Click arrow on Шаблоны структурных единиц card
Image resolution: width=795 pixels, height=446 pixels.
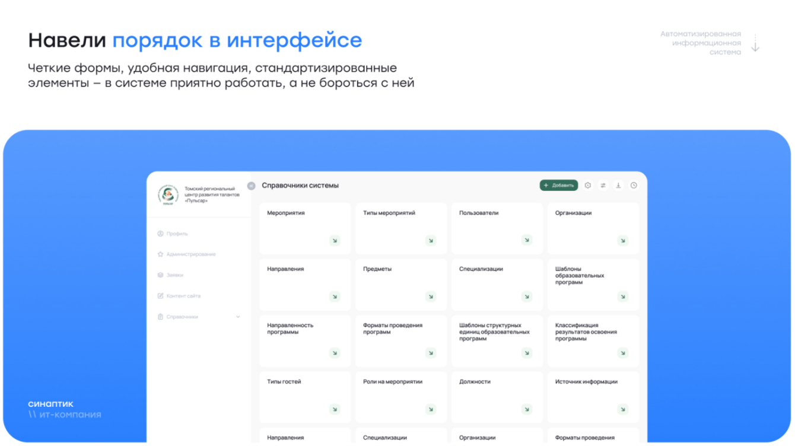[x=527, y=353]
